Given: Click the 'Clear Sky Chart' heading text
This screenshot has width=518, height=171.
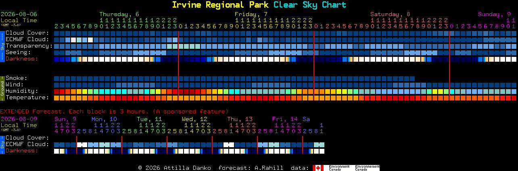Looking at the screenshot, I should point(310,5).
